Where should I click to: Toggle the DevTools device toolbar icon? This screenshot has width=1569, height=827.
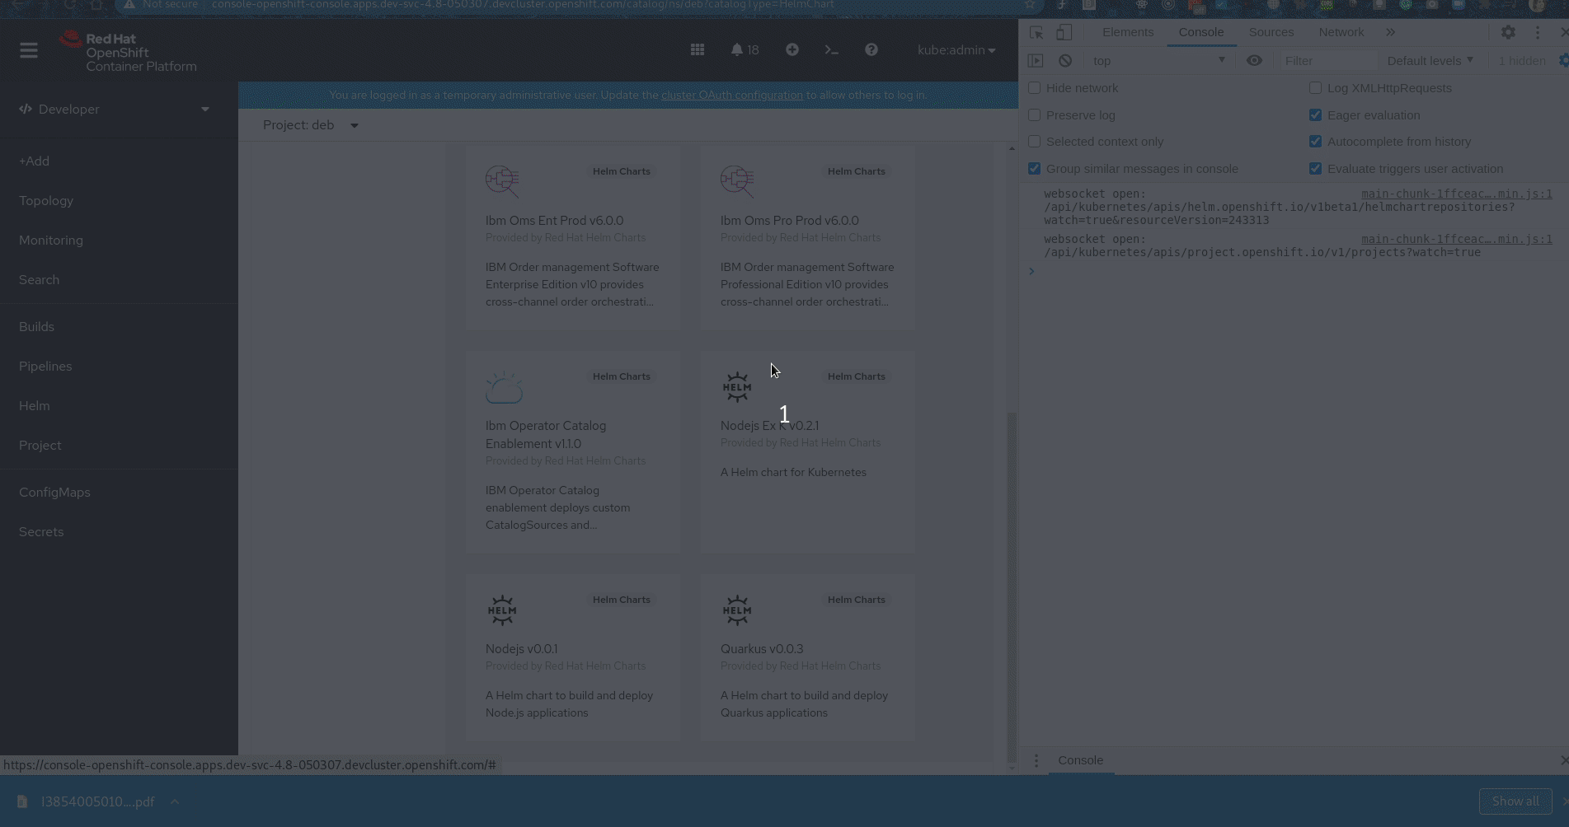coord(1064,32)
